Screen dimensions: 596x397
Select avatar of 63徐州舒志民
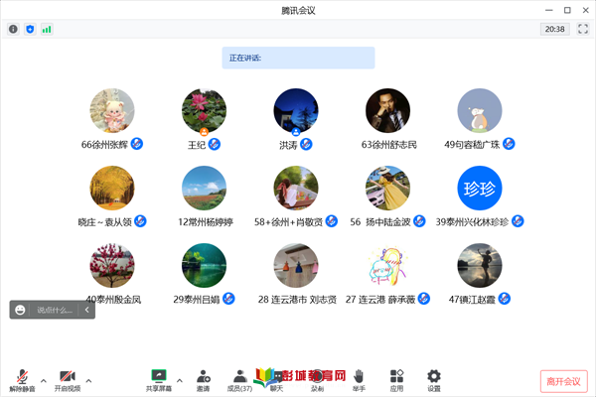click(x=388, y=110)
